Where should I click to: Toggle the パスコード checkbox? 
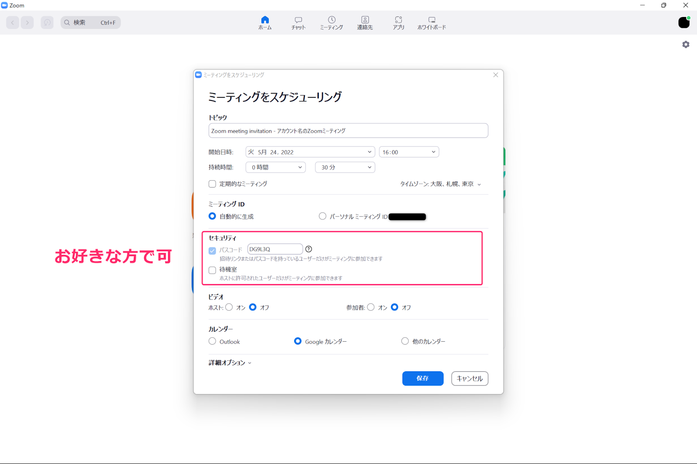[x=212, y=250]
